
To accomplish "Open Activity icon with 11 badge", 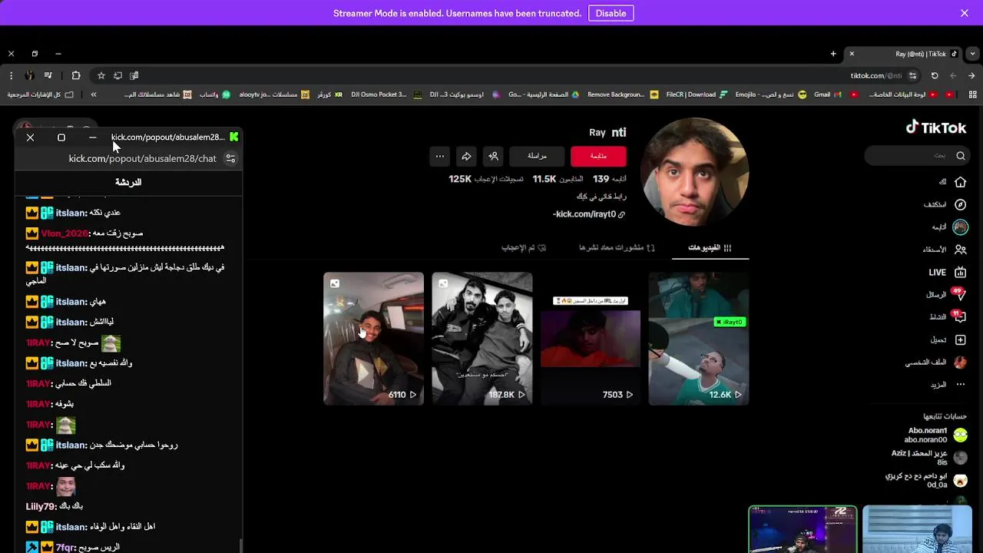I will (959, 316).
